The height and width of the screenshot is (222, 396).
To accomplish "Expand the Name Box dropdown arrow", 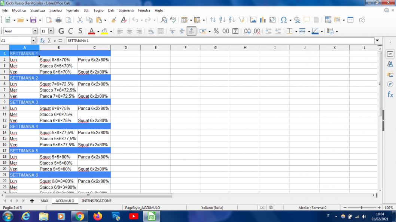I will tap(33, 40).
